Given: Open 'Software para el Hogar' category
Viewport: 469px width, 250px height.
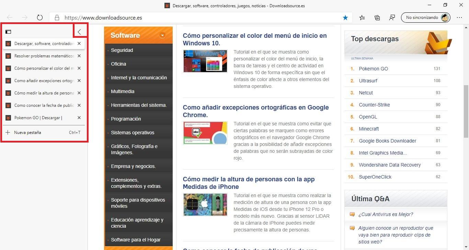Looking at the screenshot, I should coord(138,240).
